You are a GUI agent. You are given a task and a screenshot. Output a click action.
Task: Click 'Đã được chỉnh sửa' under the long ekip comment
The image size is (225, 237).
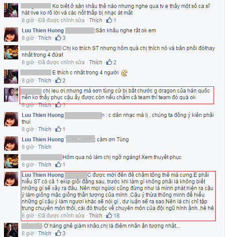(x=61, y=216)
